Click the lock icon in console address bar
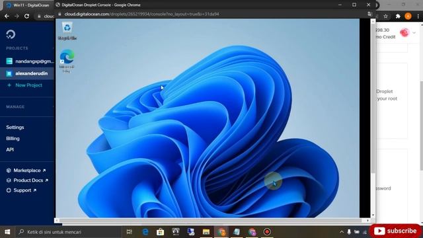 click(60, 14)
